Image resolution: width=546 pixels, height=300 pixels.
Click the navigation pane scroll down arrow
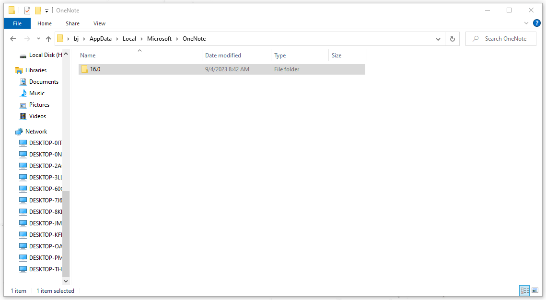(66, 281)
